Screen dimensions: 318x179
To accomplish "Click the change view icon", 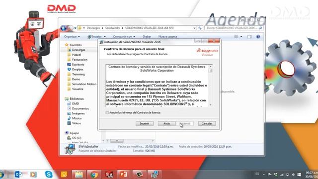I will coord(236,36).
